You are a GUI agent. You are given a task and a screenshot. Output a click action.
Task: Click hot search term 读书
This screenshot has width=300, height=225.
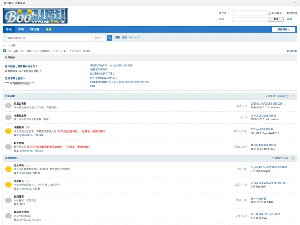(x=131, y=37)
